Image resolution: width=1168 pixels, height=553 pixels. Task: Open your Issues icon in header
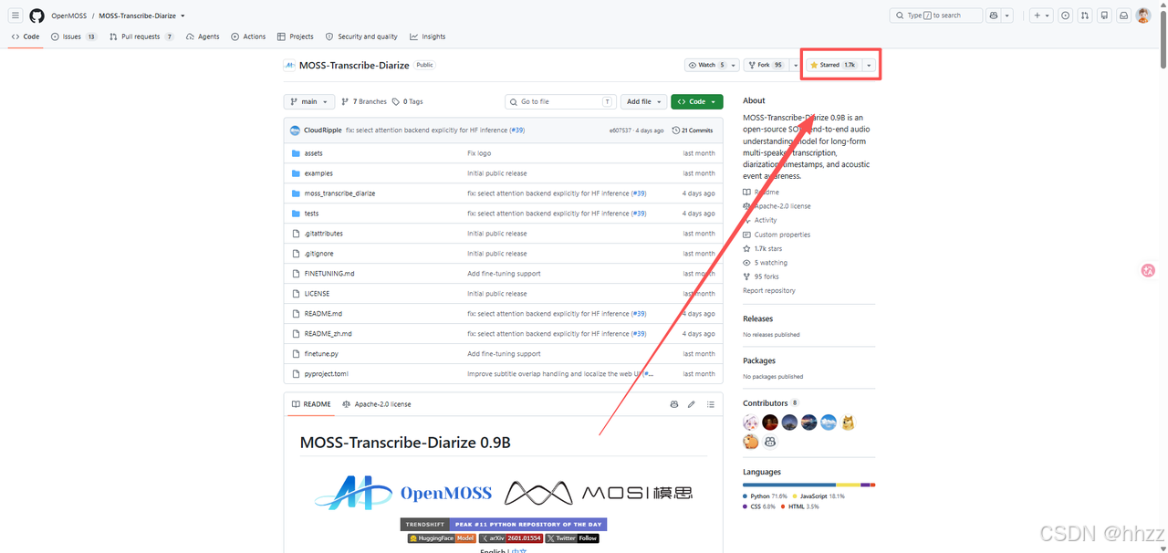pyautogui.click(x=1065, y=16)
